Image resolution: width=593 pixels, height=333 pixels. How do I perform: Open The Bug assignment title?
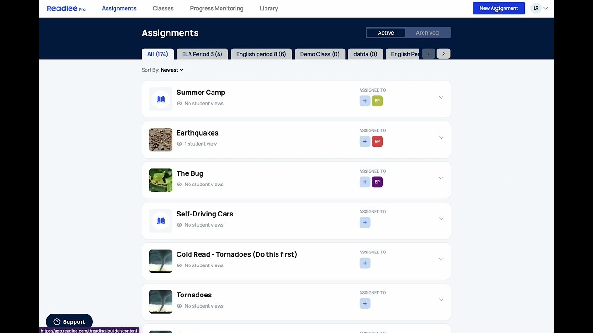[190, 173]
